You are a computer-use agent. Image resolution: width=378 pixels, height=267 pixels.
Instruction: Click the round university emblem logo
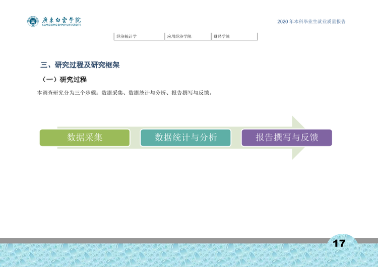tap(33, 21)
